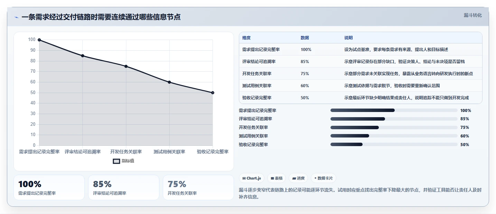496x214 pixels.
Task: Click the 75% value in the table
Action: (x=305, y=74)
